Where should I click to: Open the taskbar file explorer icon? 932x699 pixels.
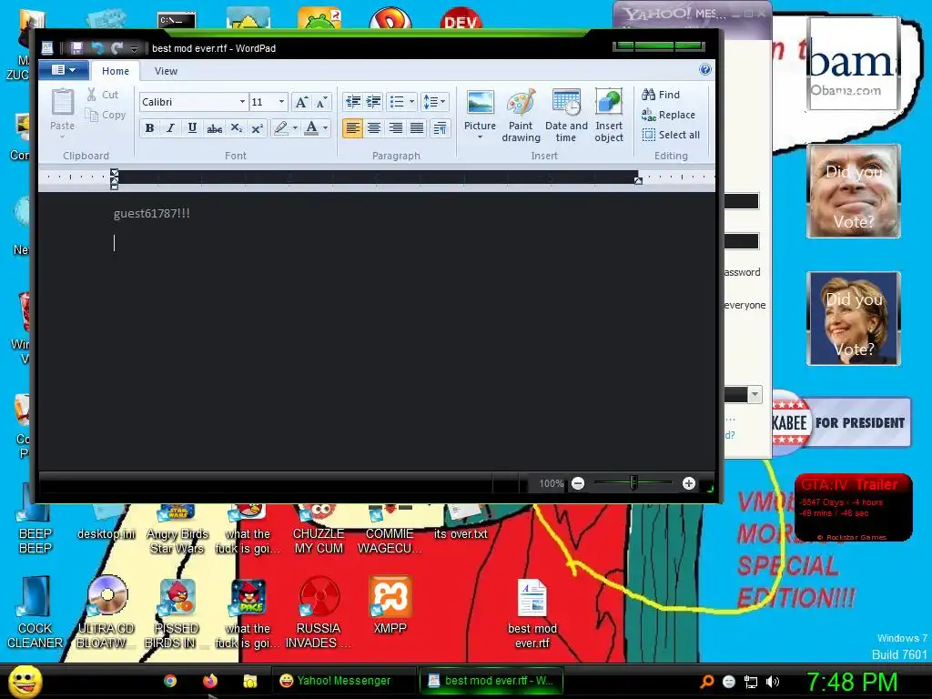[249, 681]
